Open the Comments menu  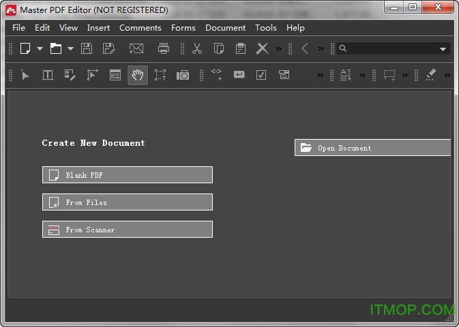pyautogui.click(x=140, y=28)
